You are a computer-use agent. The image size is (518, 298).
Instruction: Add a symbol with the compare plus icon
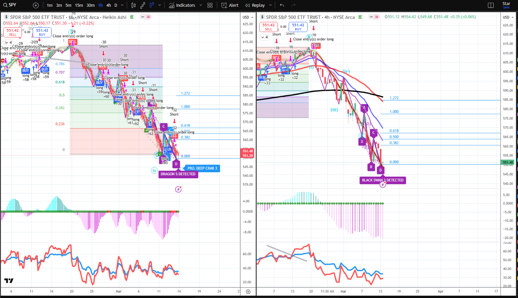click(x=36, y=5)
